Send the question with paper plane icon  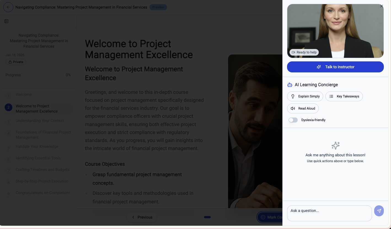(x=379, y=211)
